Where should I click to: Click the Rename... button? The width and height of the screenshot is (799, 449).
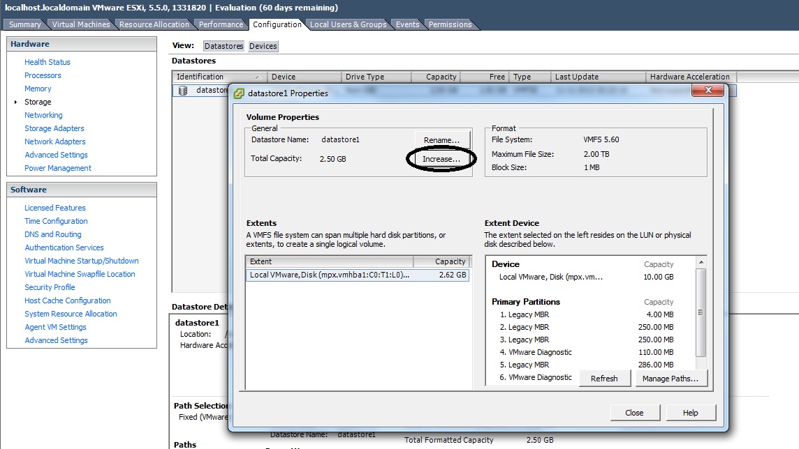click(441, 140)
